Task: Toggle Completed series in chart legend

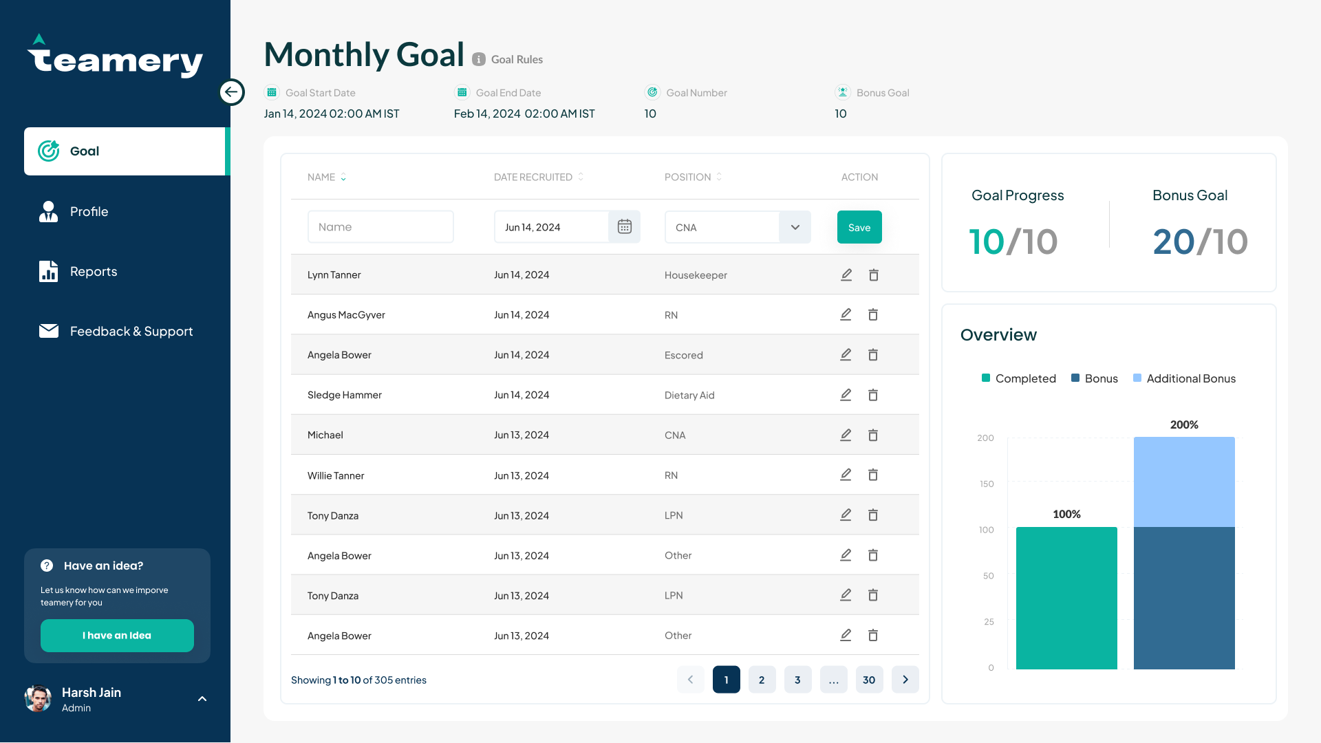Action: pyautogui.click(x=1018, y=378)
